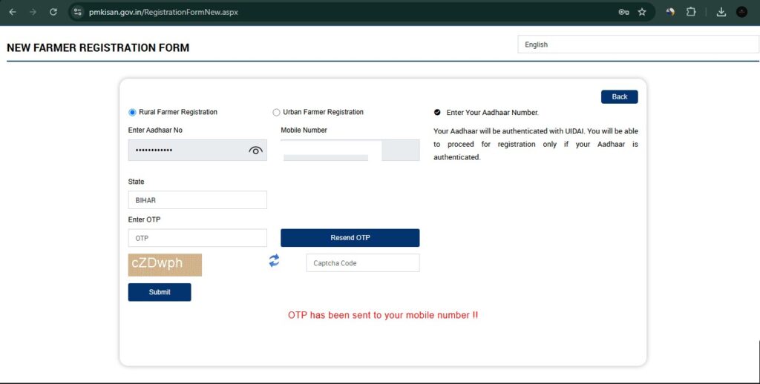Viewport: 760px width, 384px height.
Task: Select Rural Farmer Registration option
Action: click(x=133, y=113)
